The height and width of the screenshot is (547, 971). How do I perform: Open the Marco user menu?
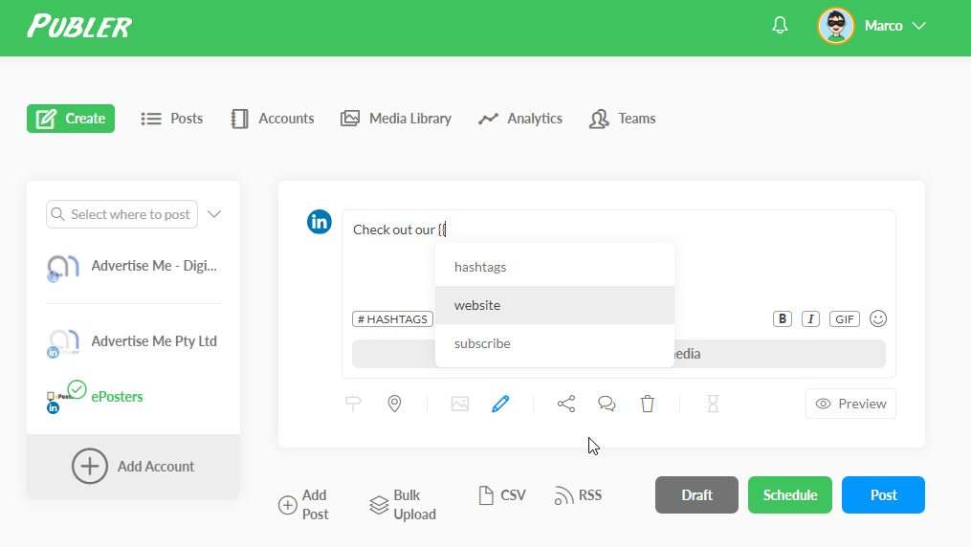tap(872, 26)
